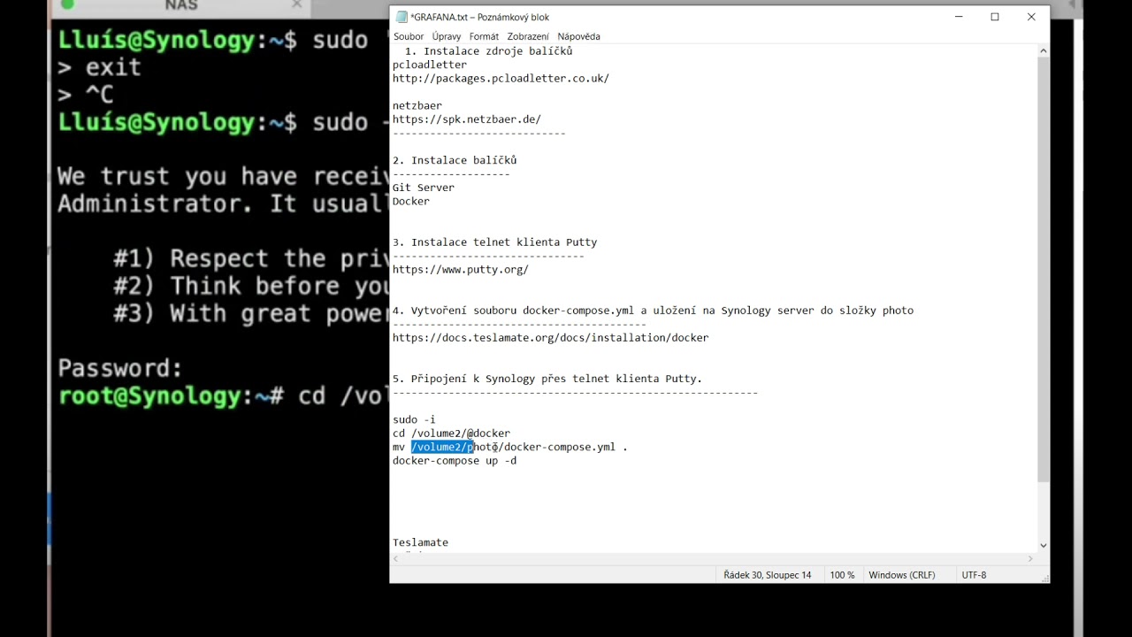Click the 'UTF-8' encoding status entry
Screen dimensions: 1132x637
974,575
